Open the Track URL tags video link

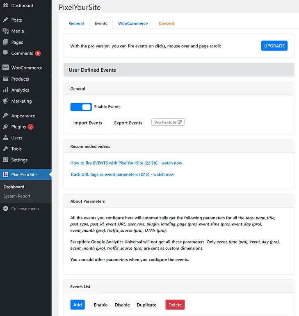[122, 174]
